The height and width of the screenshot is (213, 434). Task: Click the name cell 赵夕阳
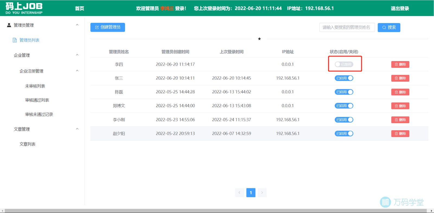(x=119, y=133)
